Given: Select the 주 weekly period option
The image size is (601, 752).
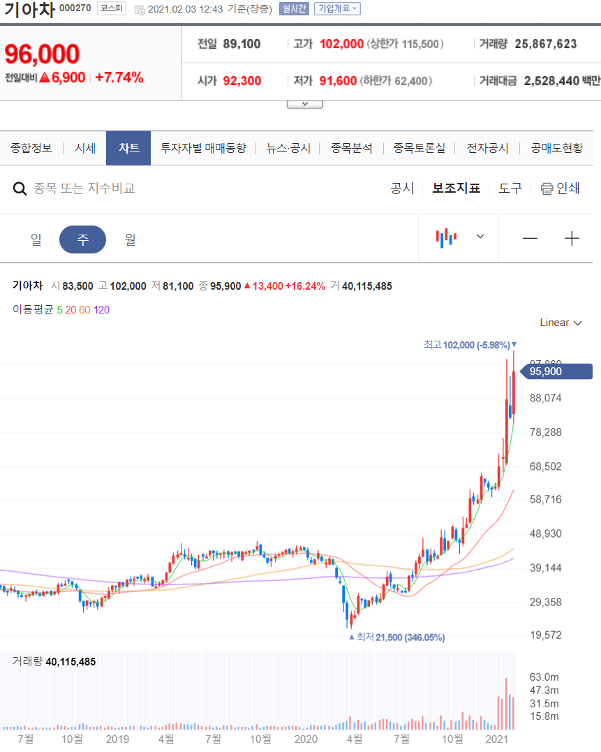Looking at the screenshot, I should pos(82,239).
